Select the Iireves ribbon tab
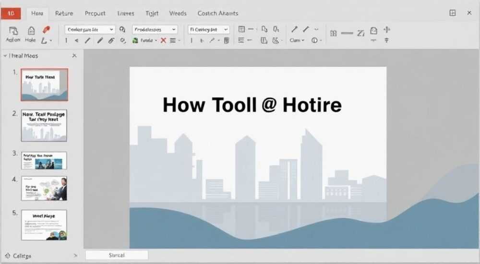This screenshot has width=480, height=264. coord(125,13)
